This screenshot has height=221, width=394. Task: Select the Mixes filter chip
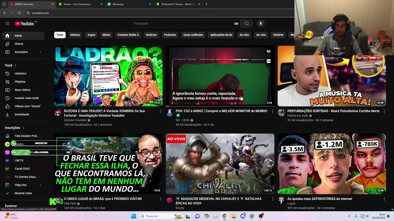coord(107,35)
